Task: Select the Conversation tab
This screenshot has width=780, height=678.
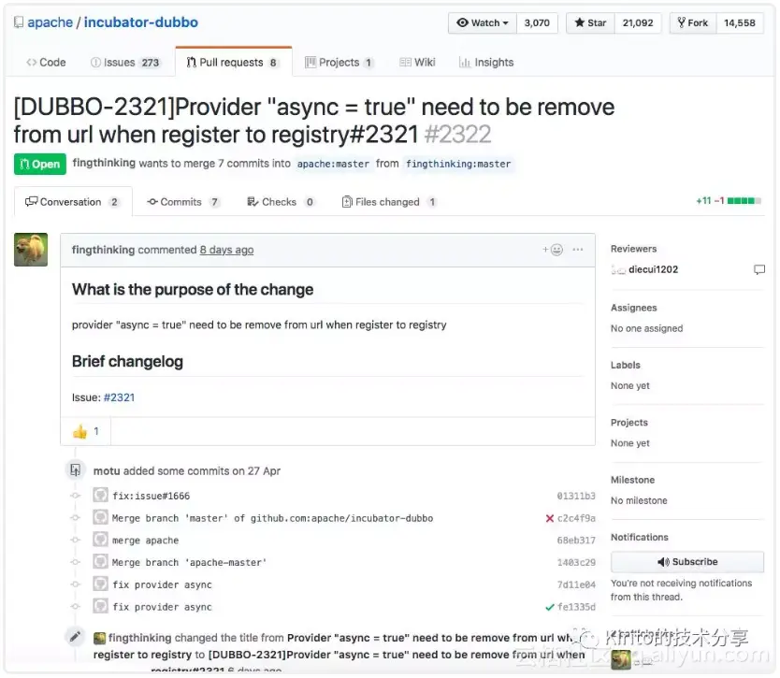Action: tap(73, 201)
